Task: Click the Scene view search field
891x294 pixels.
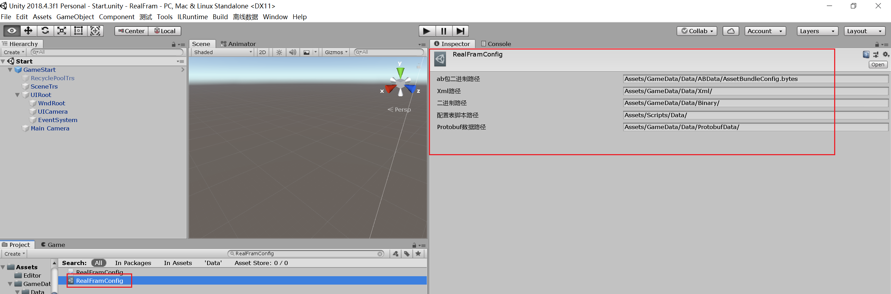Action: pyautogui.click(x=389, y=52)
